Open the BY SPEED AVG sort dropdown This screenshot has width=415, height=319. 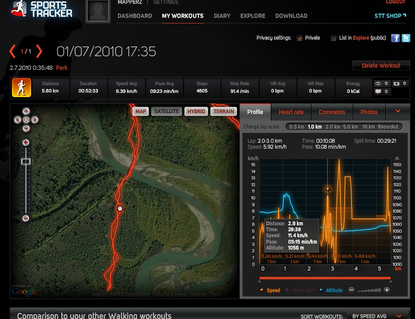pos(371,316)
